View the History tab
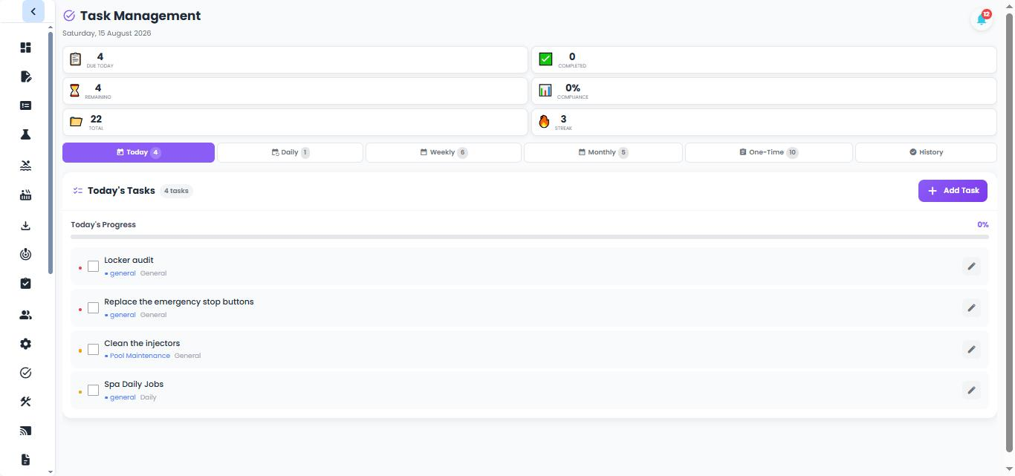 click(926, 152)
